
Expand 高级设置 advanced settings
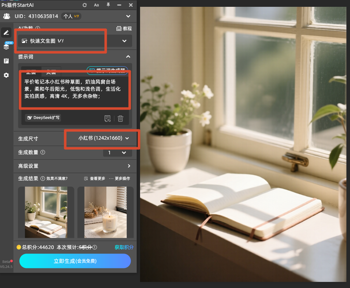coord(75,166)
